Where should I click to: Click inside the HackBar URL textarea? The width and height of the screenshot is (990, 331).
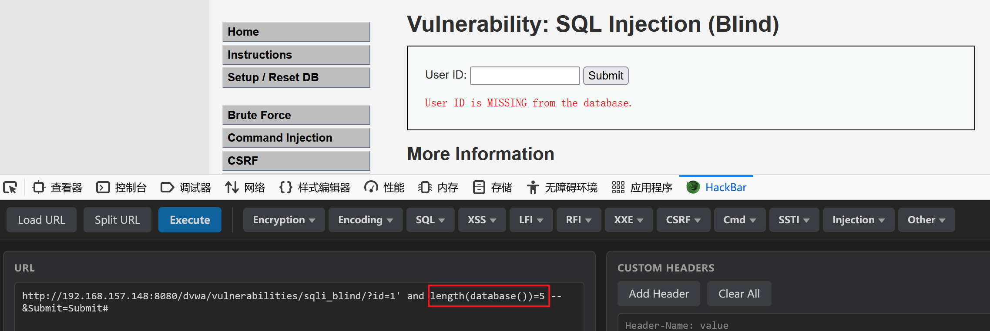pos(299,307)
